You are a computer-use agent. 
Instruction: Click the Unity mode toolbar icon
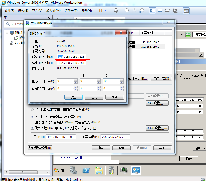tap(175, 11)
